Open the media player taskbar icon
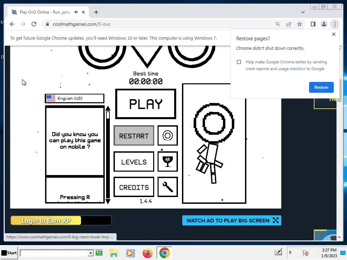The image size is (347, 260). 130,253
